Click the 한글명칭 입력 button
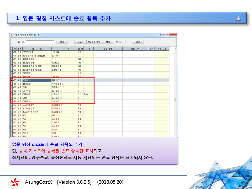252x189 pixels. point(94,42)
